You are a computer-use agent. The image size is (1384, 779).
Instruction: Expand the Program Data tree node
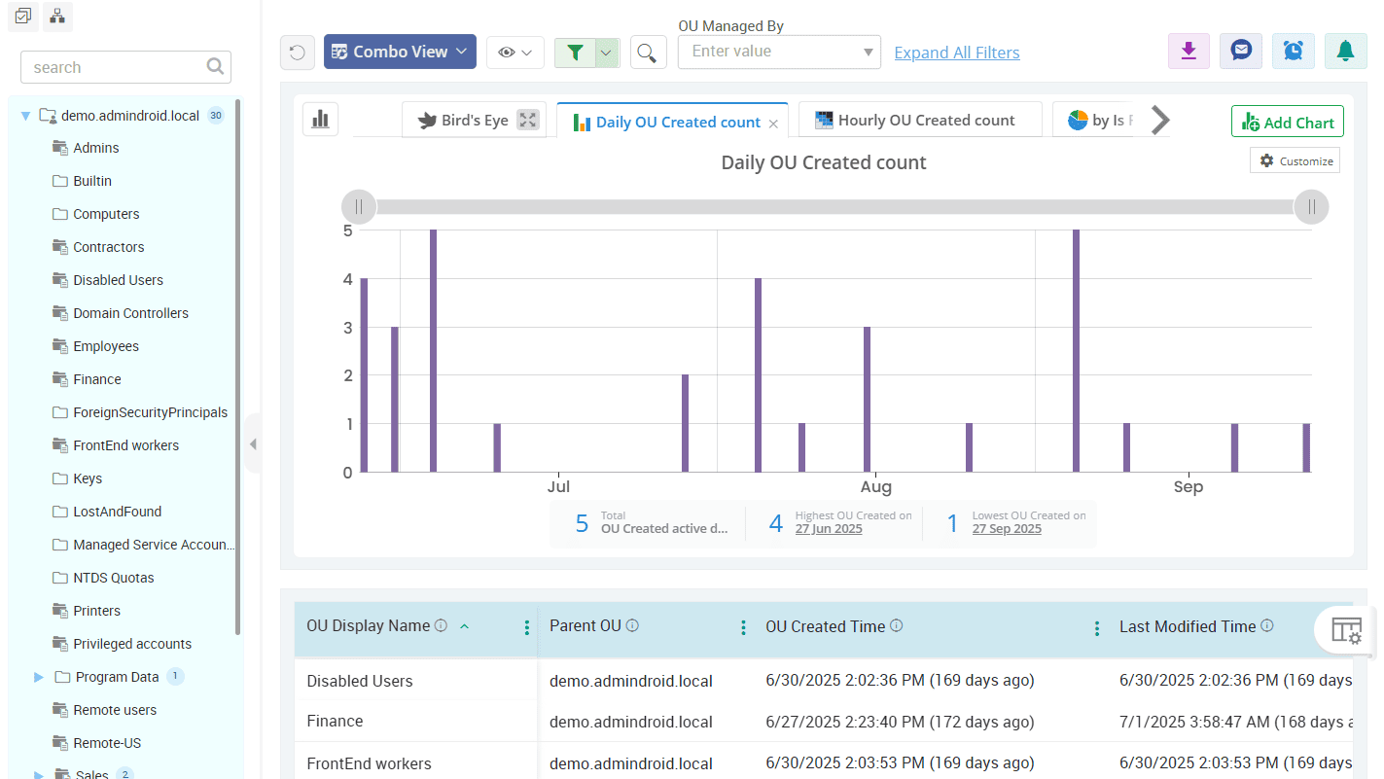[39, 677]
